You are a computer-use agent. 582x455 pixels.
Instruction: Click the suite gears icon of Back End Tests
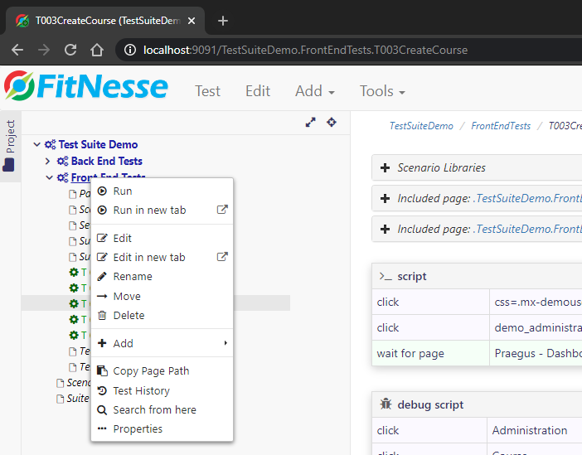click(63, 161)
